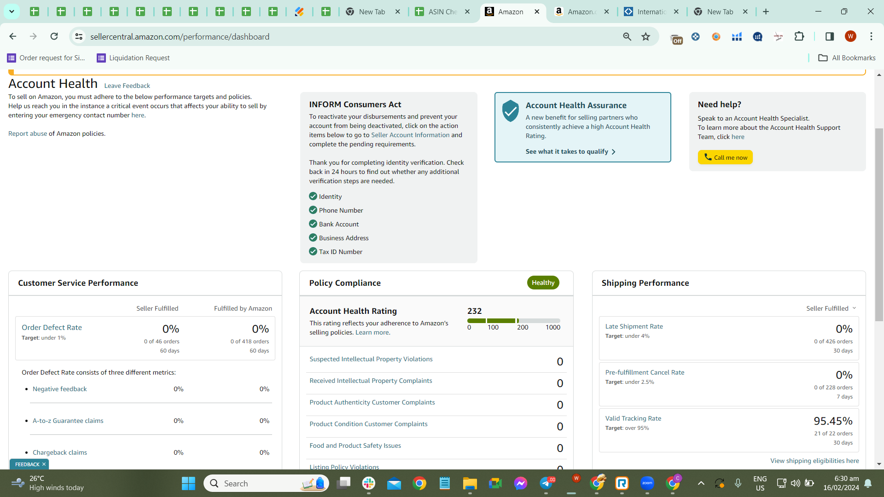Open the Windows Start menu

tap(188, 484)
